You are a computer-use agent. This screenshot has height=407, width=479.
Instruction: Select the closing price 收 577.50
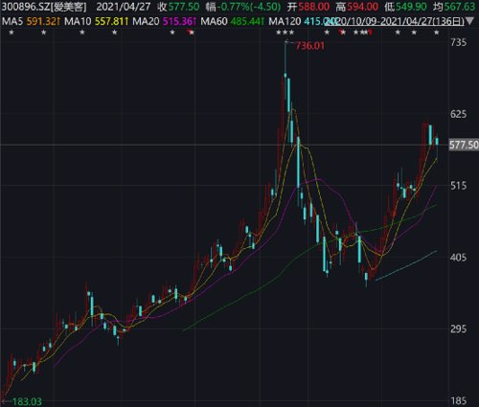coord(179,7)
